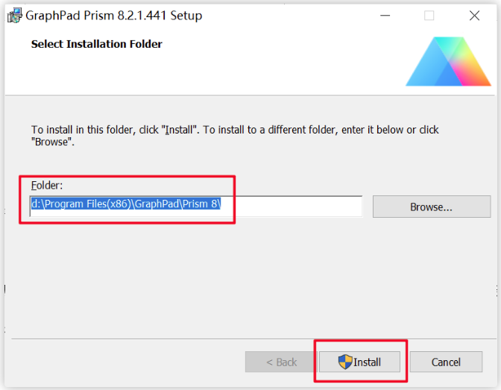
Task: Click the quoted "Browse" word in instructions
Action: click(51, 142)
